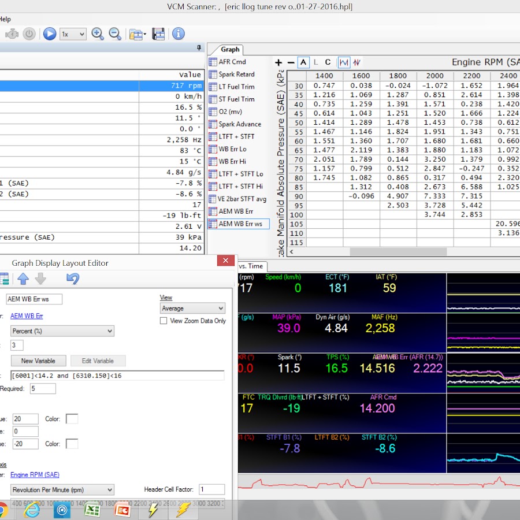This screenshot has width=520, height=520.
Task: Open the blue circular target taskbar app
Action: click(62, 510)
